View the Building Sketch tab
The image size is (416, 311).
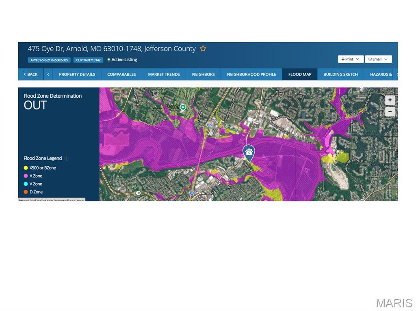coord(340,74)
